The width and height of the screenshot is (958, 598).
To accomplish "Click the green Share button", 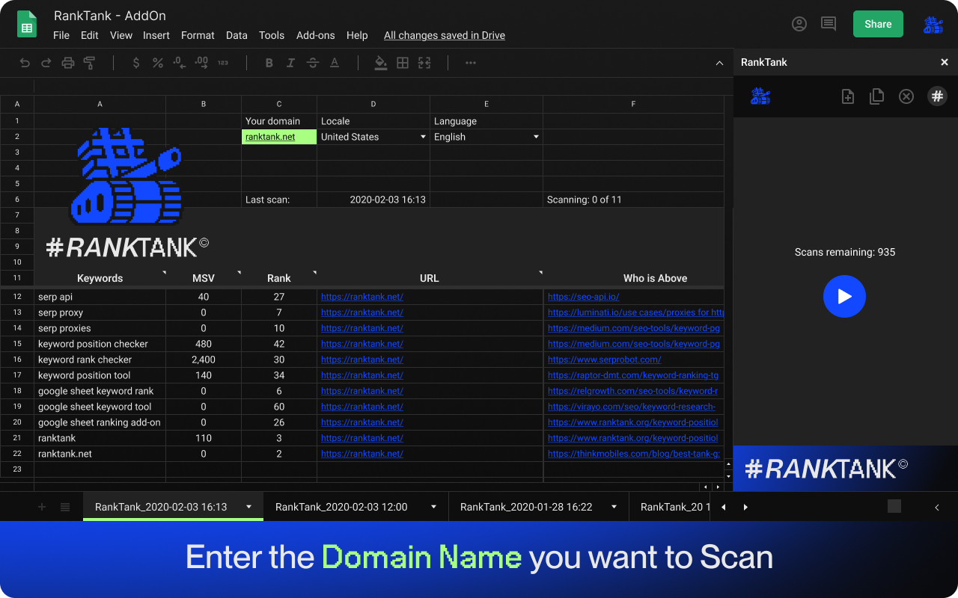I will coord(878,24).
